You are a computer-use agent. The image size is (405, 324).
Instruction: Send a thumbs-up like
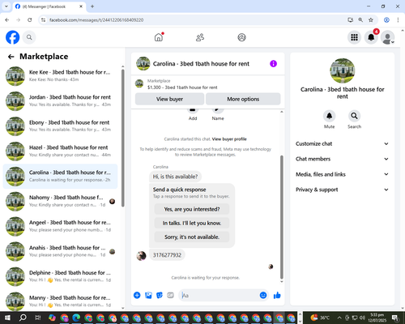click(x=277, y=296)
